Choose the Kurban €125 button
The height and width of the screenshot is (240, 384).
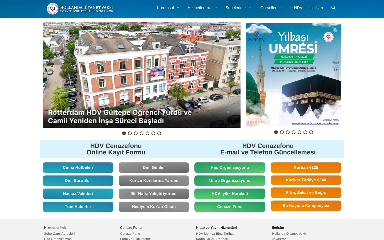click(x=306, y=167)
